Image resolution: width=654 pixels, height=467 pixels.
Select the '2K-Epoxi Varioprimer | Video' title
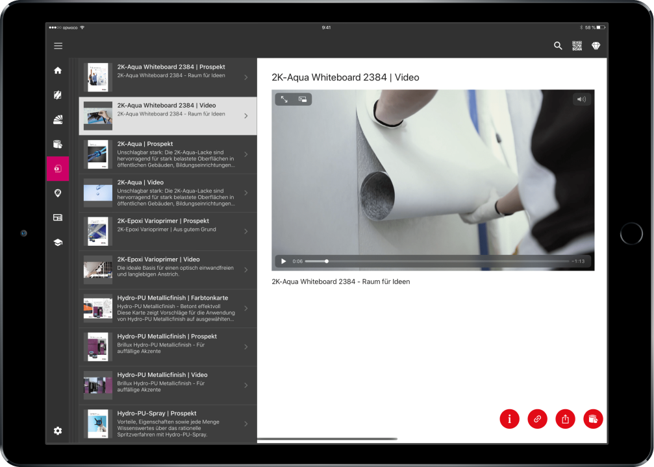(158, 259)
